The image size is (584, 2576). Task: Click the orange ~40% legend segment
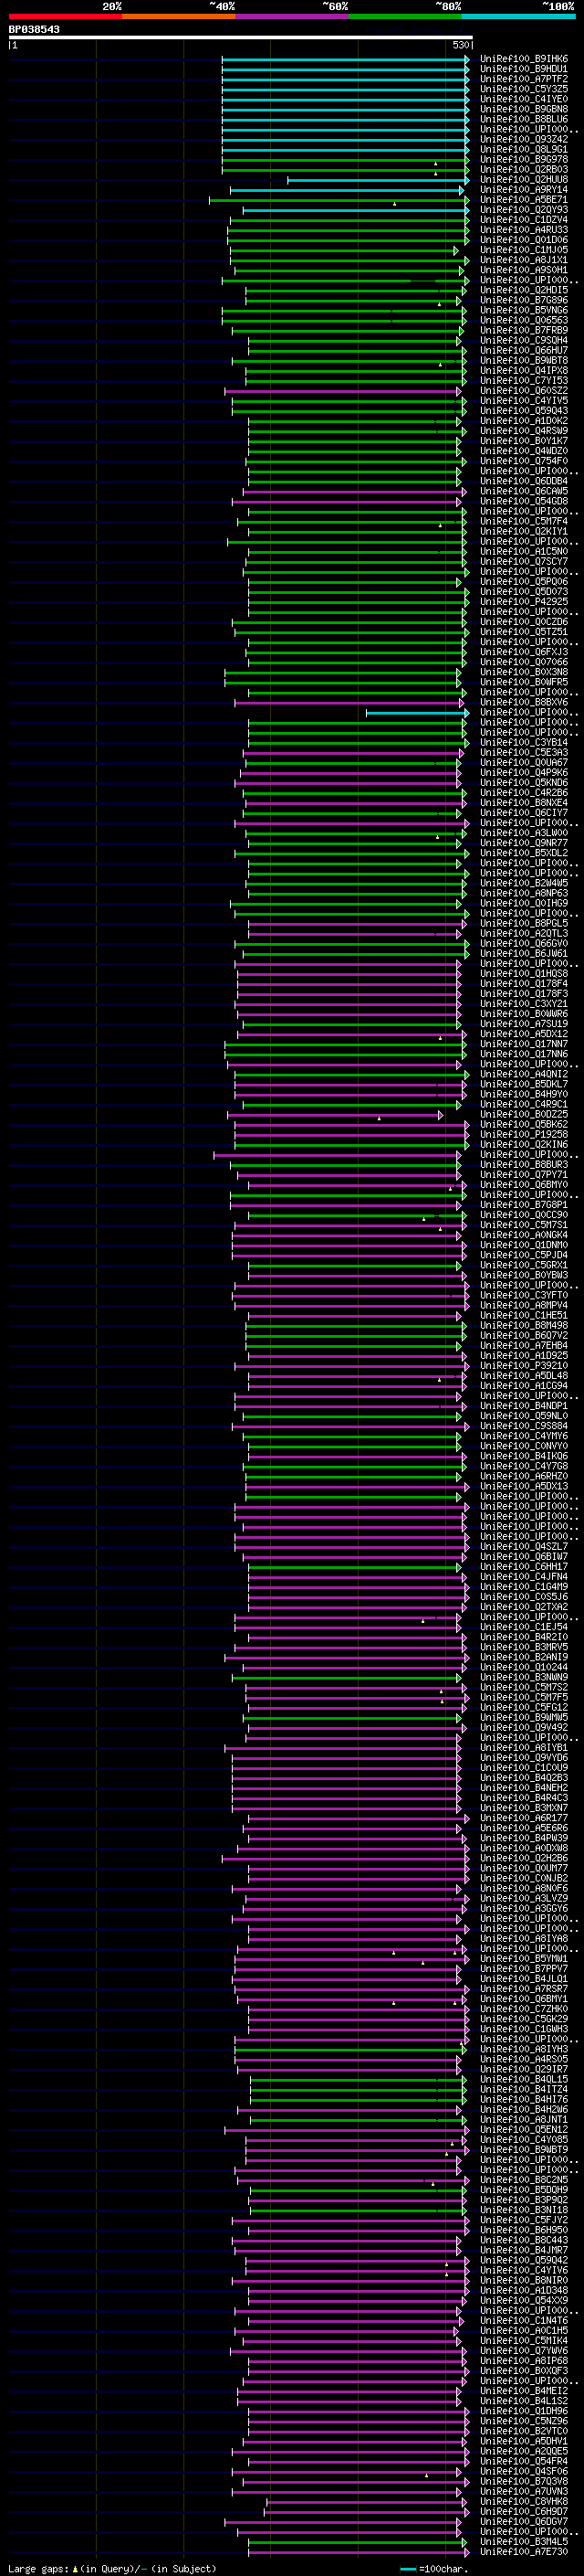(x=179, y=17)
